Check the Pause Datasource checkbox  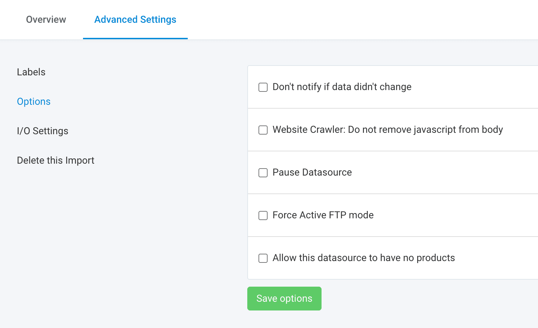point(263,173)
